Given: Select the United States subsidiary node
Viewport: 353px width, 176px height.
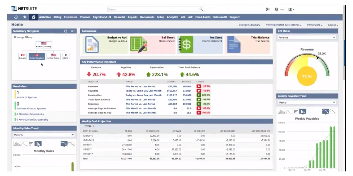Looking at the screenshot, I should coord(53,56).
